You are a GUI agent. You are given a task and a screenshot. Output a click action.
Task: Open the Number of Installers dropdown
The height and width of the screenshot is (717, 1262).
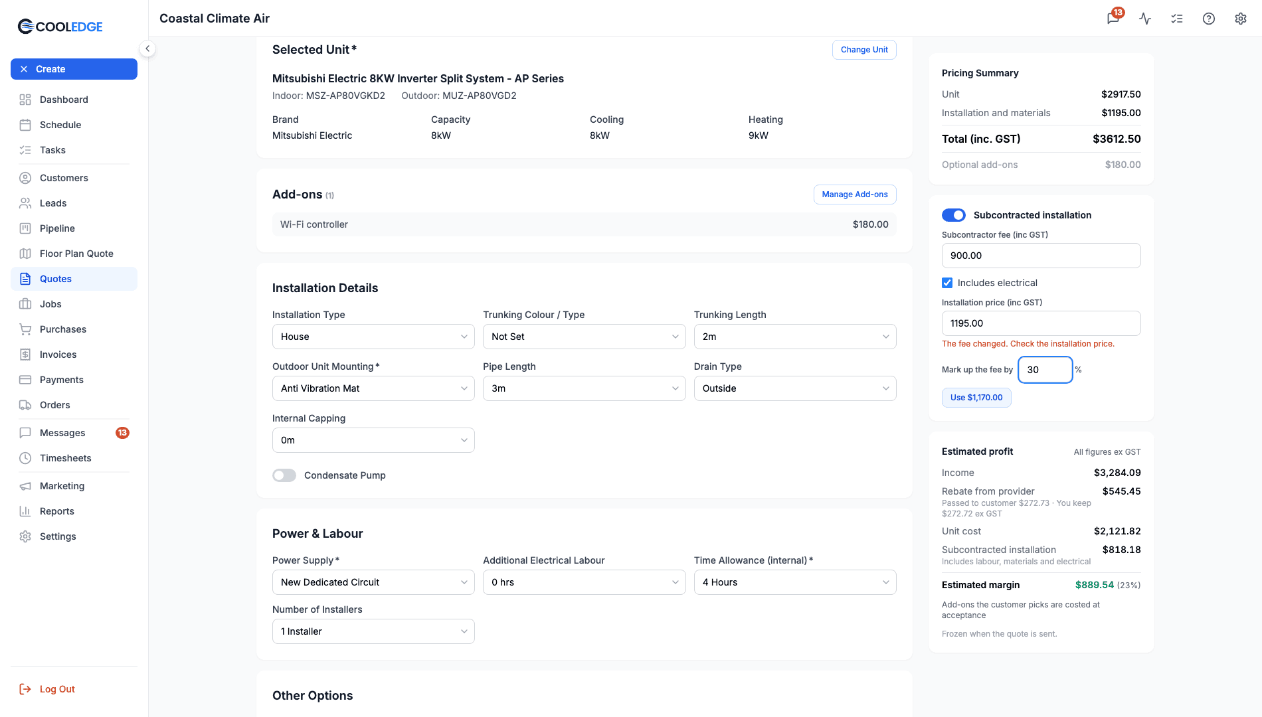coord(373,631)
